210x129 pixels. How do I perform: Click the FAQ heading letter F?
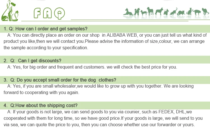coord(37,13)
